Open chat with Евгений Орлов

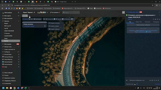pyautogui.click(x=8, y=54)
